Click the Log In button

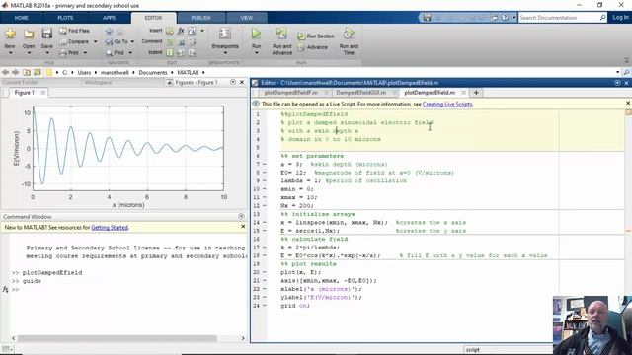[620, 18]
